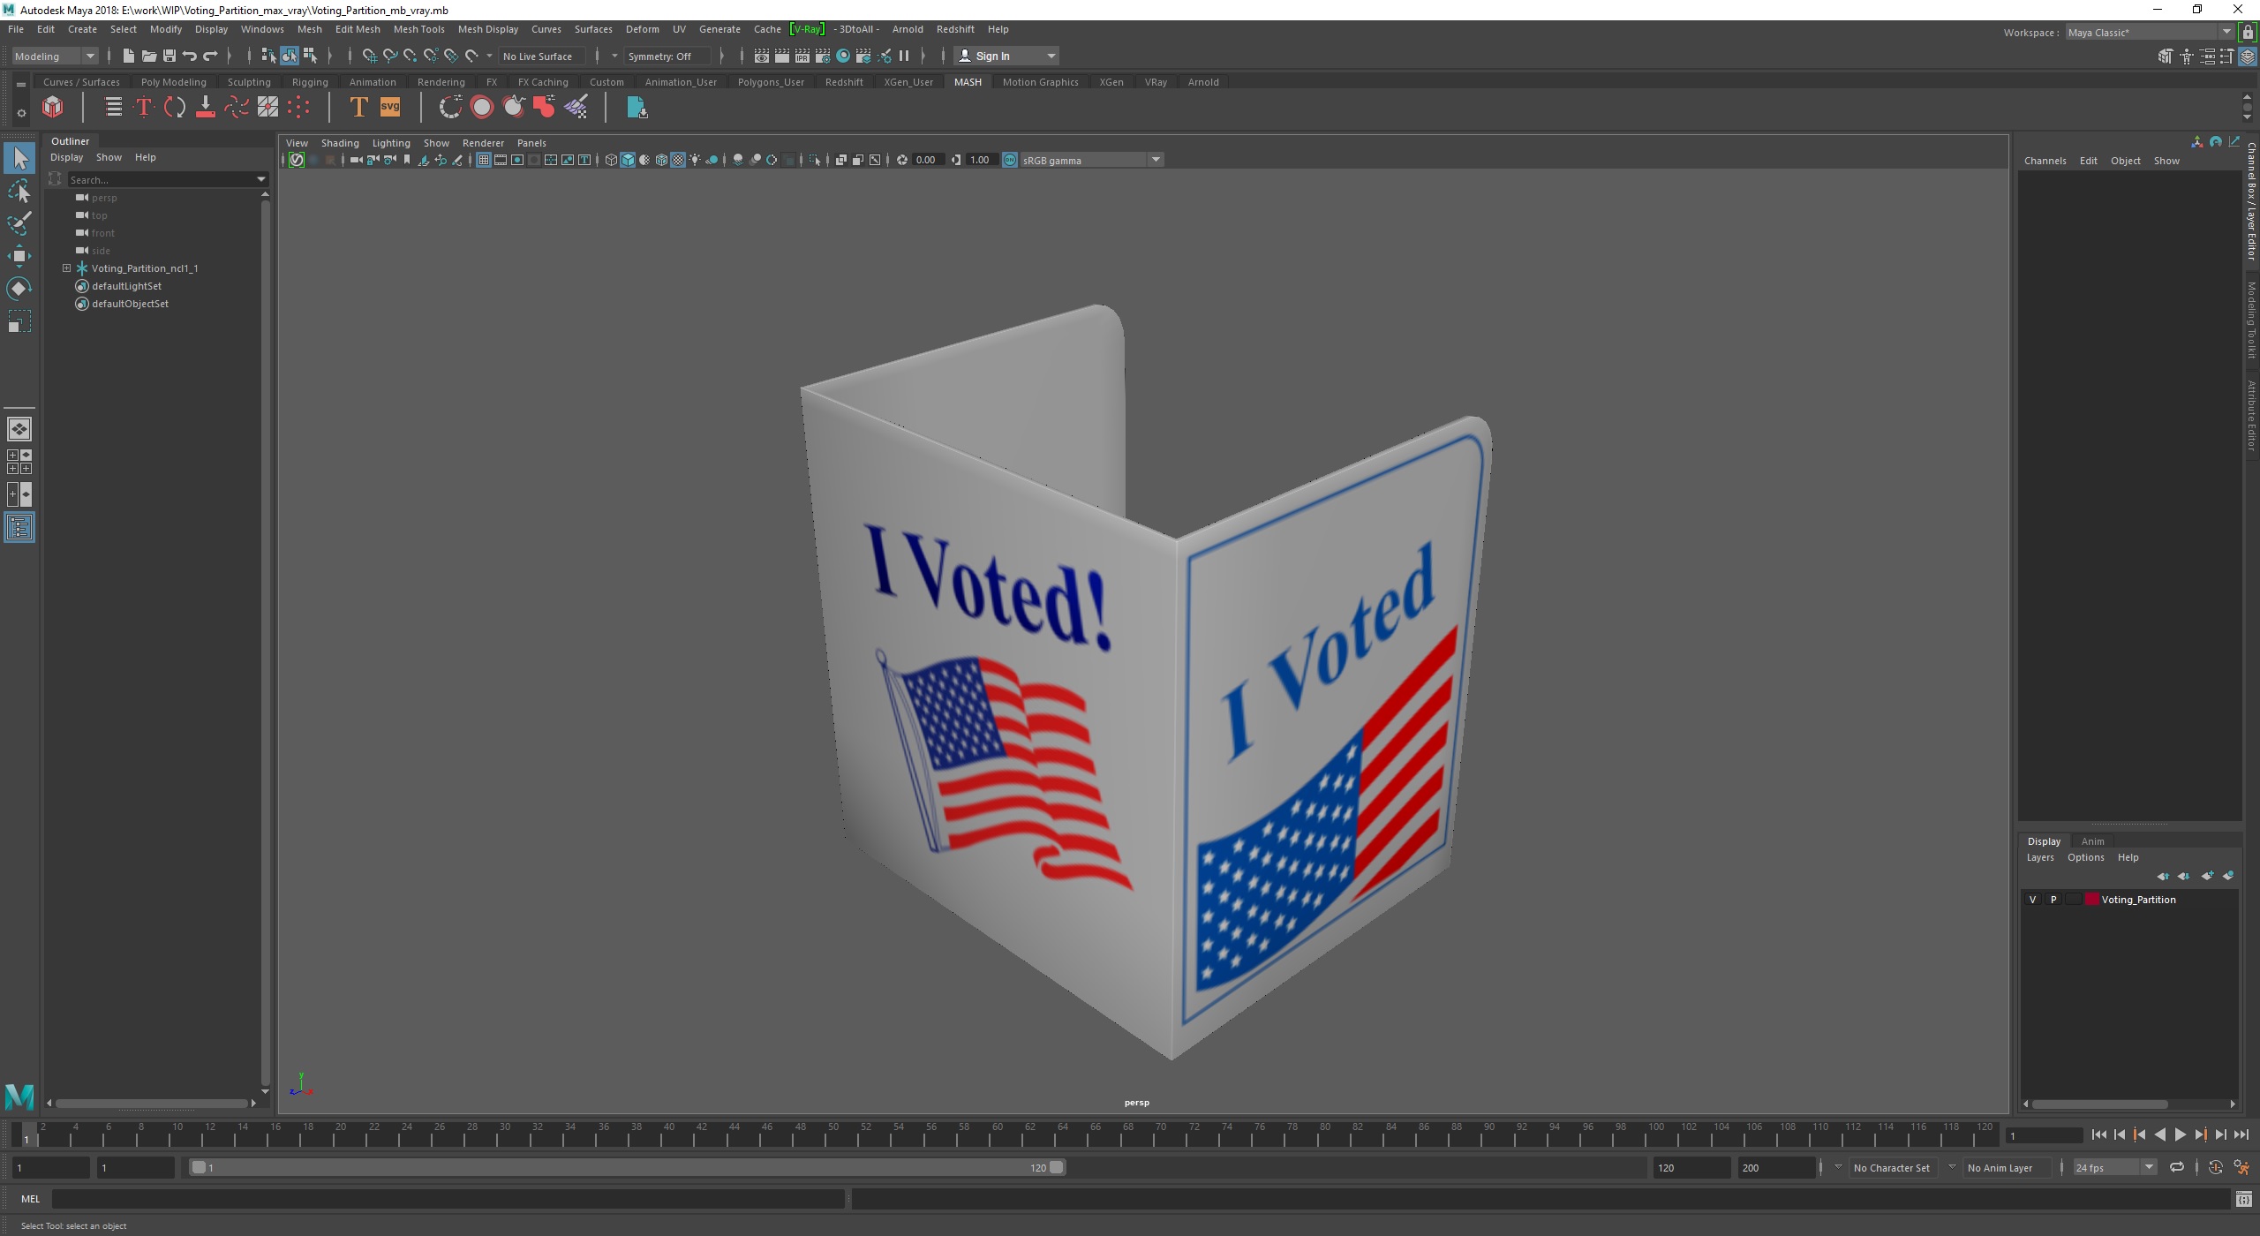Open the Deform menu
This screenshot has width=2260, height=1236.
click(x=642, y=29)
